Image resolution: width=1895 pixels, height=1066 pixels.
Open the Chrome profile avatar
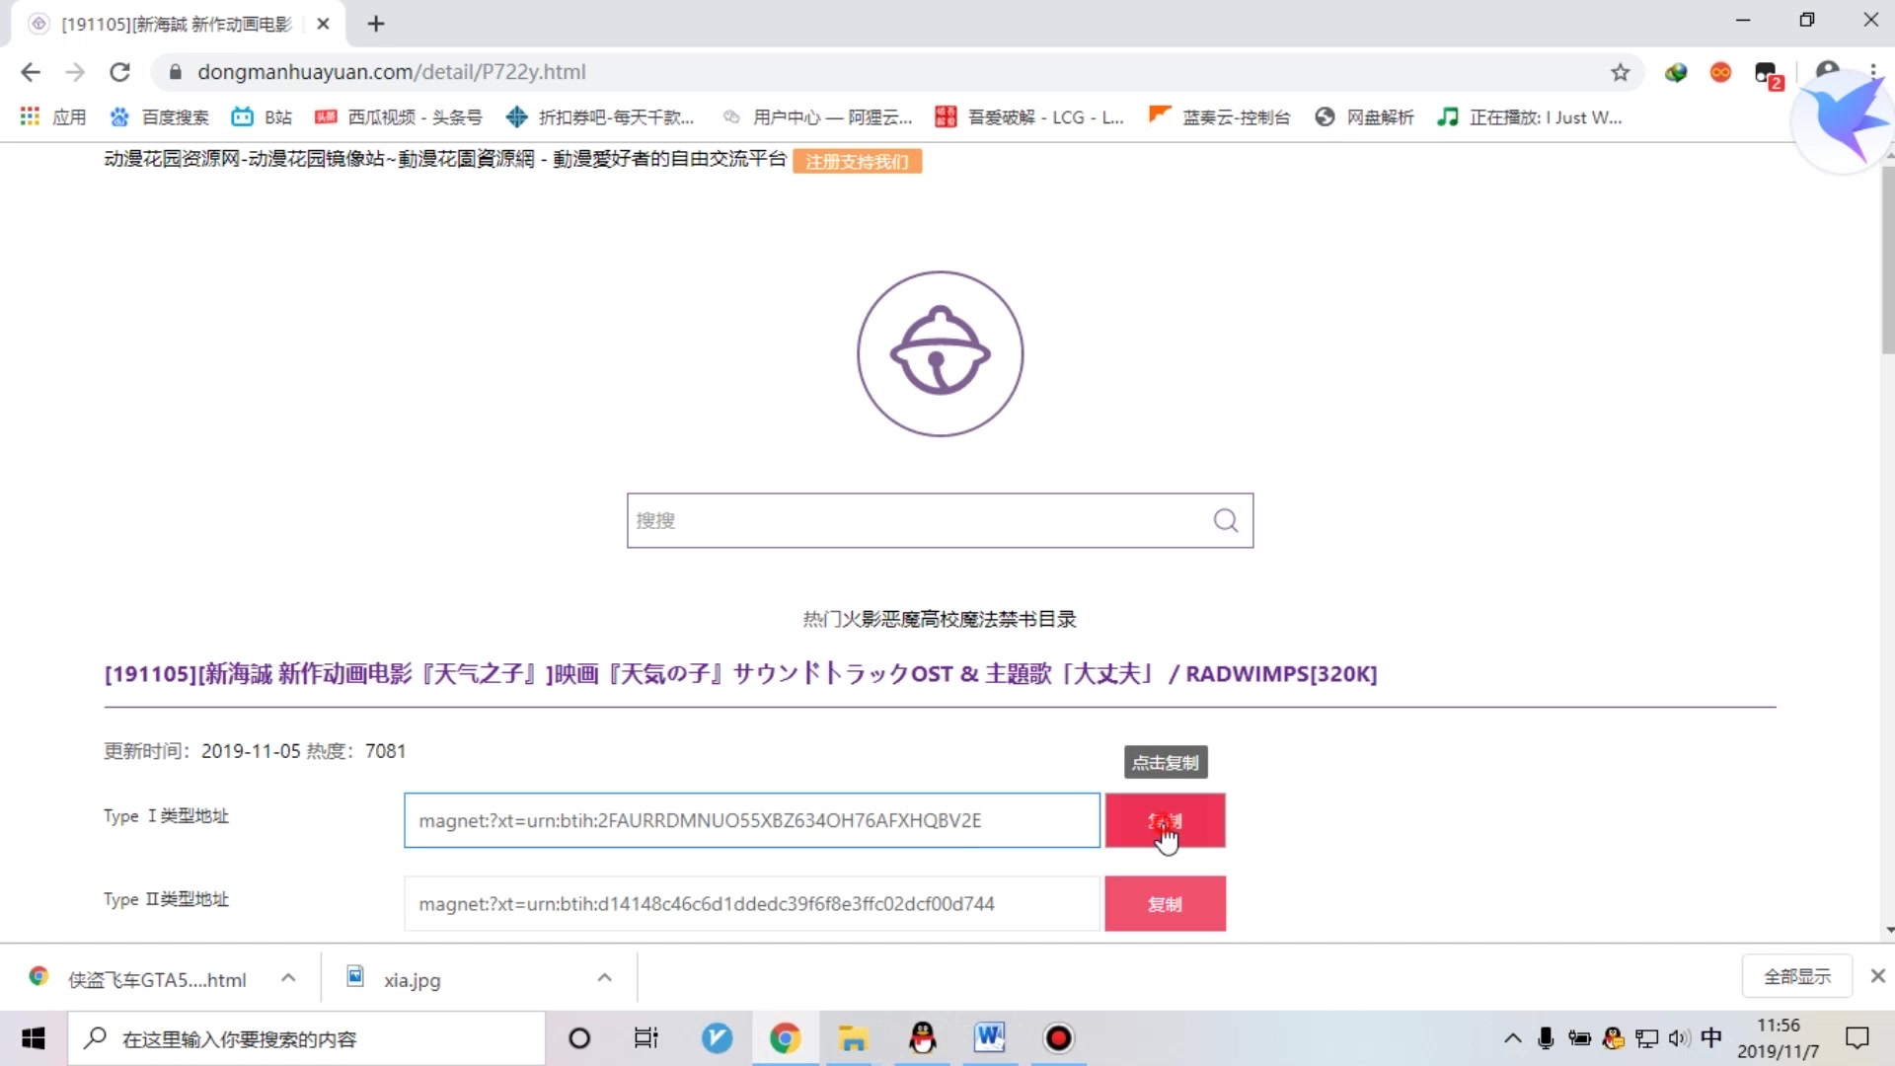click(x=1828, y=70)
